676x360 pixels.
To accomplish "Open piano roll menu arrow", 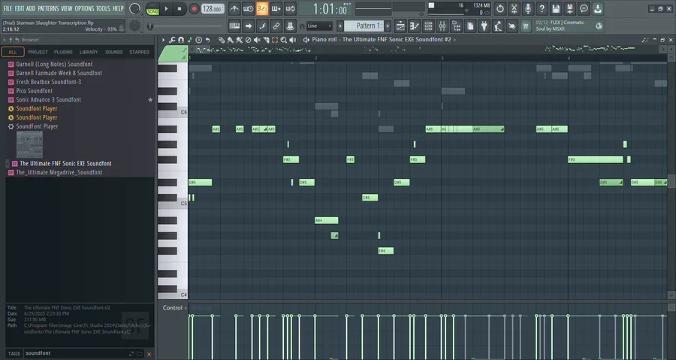I will 164,40.
